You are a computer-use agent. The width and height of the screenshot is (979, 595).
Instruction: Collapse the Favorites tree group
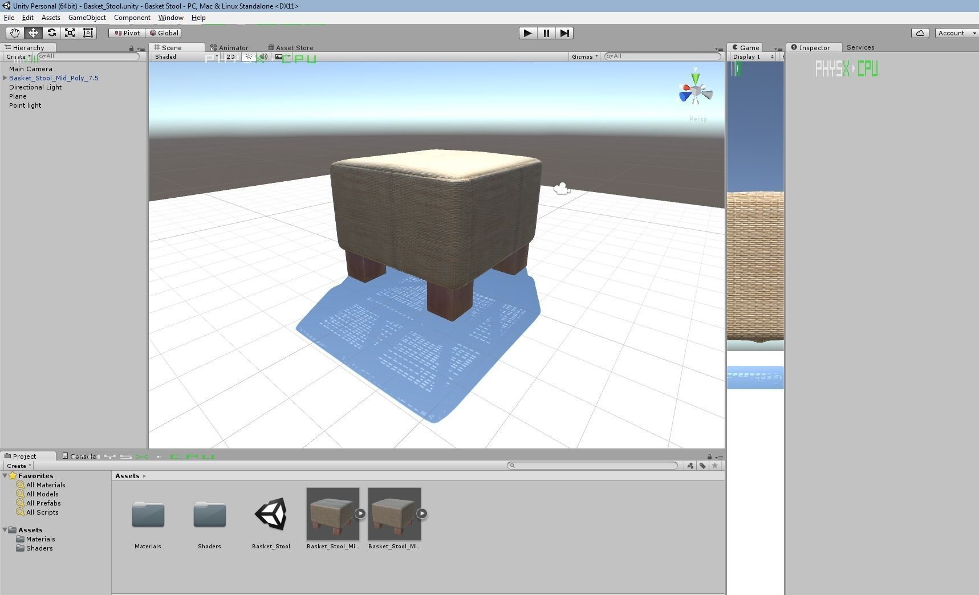coord(5,476)
